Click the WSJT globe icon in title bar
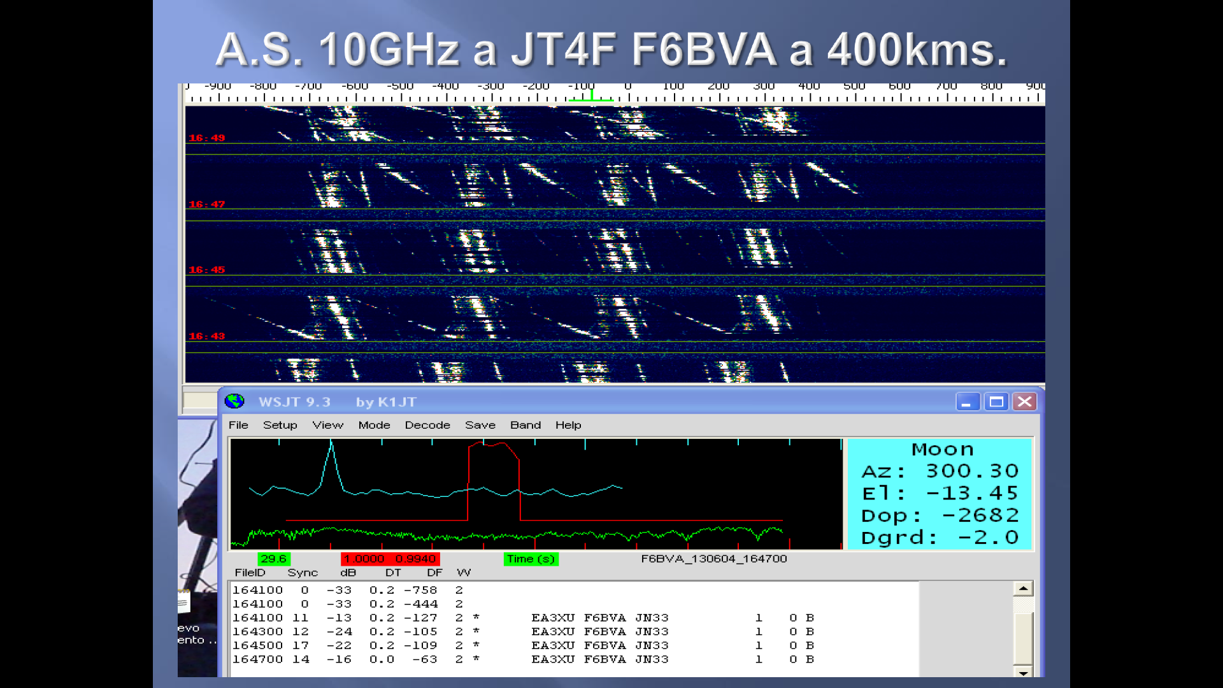The width and height of the screenshot is (1223, 688). [235, 401]
